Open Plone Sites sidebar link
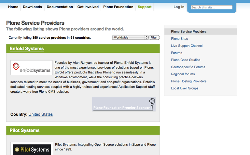Viewport: 250px width, 155px height. (179, 39)
